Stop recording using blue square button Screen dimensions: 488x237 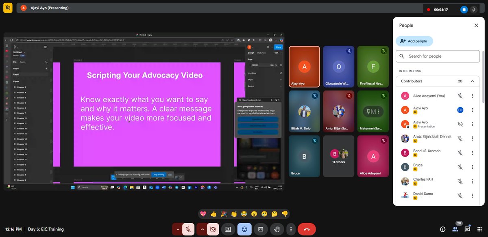(464, 9)
